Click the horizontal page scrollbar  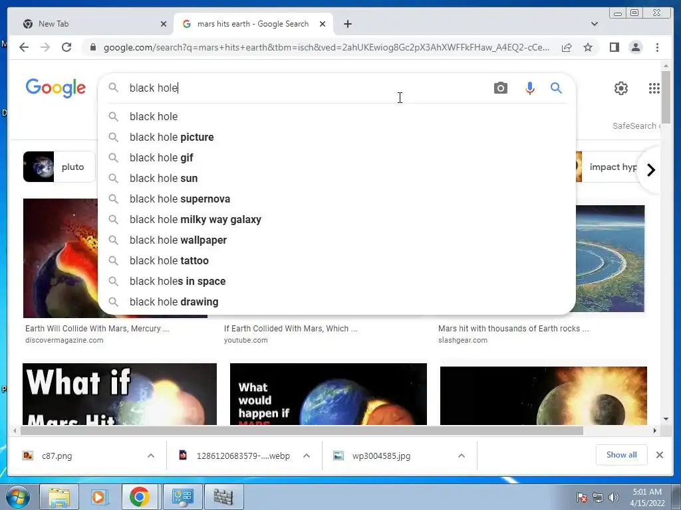tap(302, 430)
